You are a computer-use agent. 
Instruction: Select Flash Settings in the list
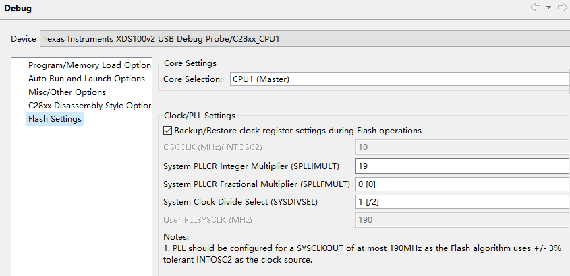pyautogui.click(x=55, y=119)
